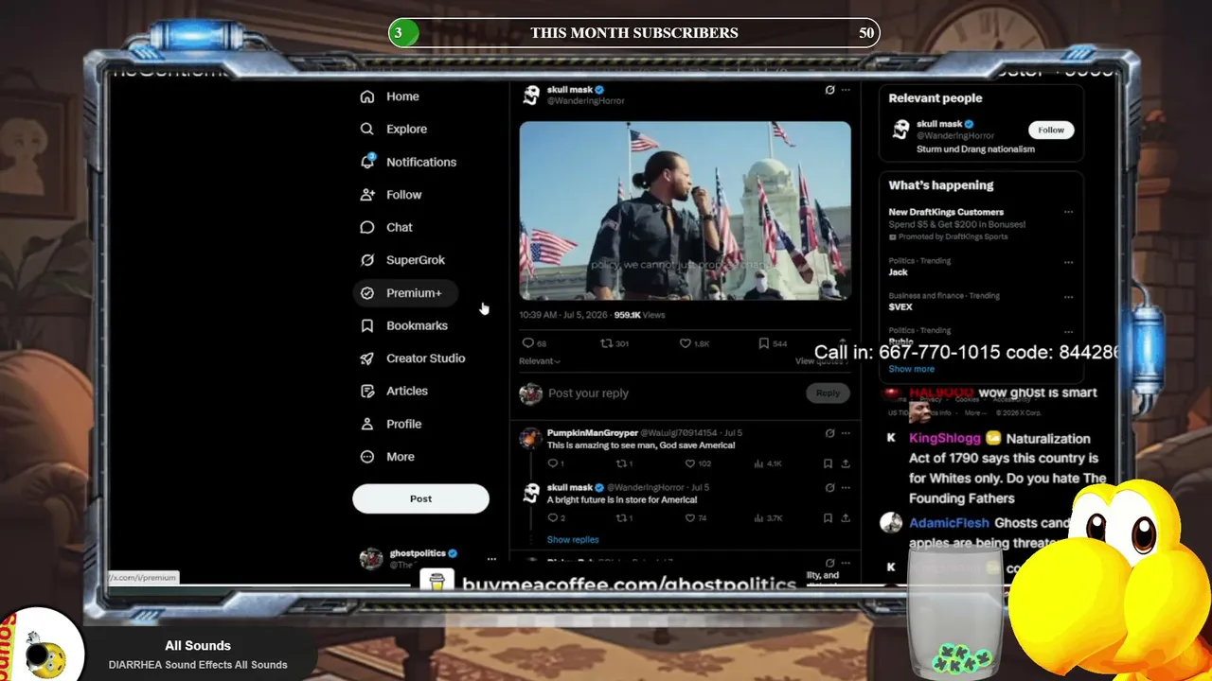Bookmark PumpkinManGroyper's comment
This screenshot has height=681, width=1212.
click(828, 463)
